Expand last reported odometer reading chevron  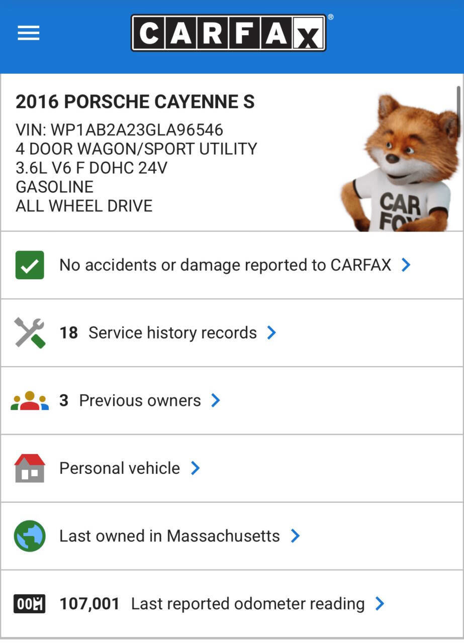click(380, 604)
